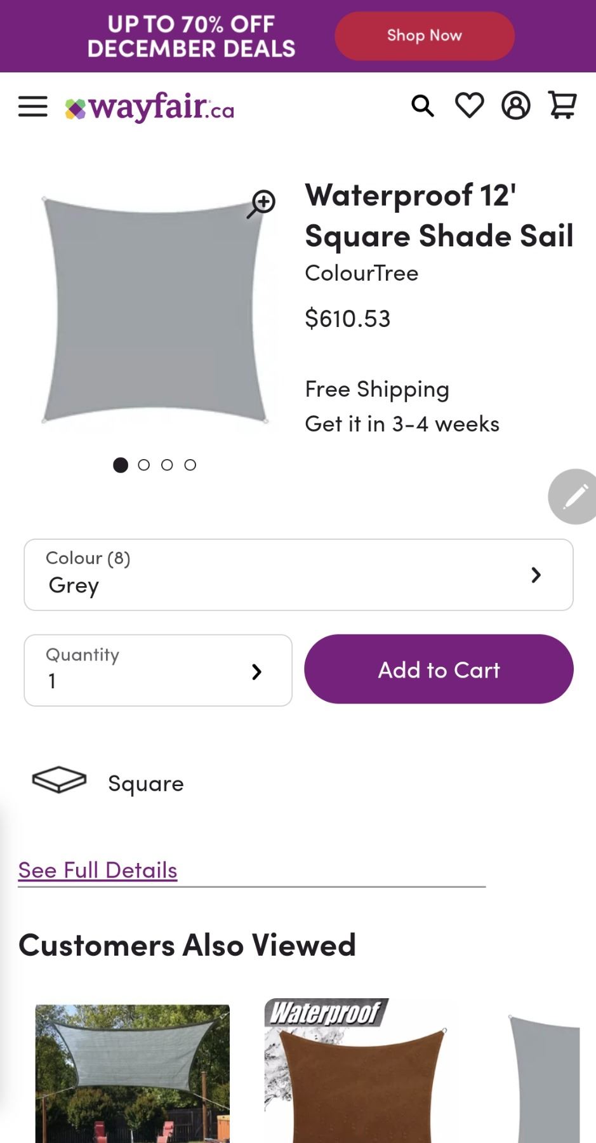This screenshot has width=596, height=1143.
Task: Tap the floating pencil edit icon
Action: coord(574,497)
